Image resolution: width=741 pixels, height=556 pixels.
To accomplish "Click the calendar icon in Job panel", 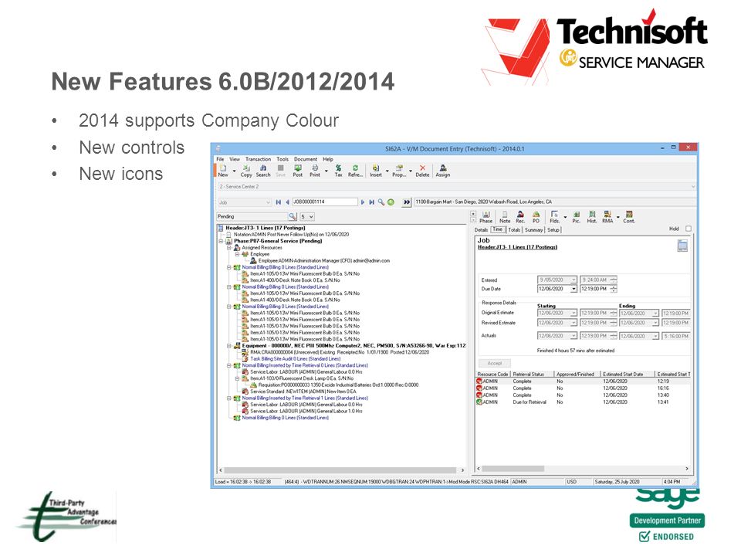I will [x=682, y=246].
